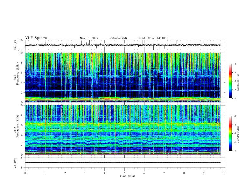The width and height of the screenshot is (252, 194).
Task: Click time axis tick label "3"
Action: [x=85, y=173]
